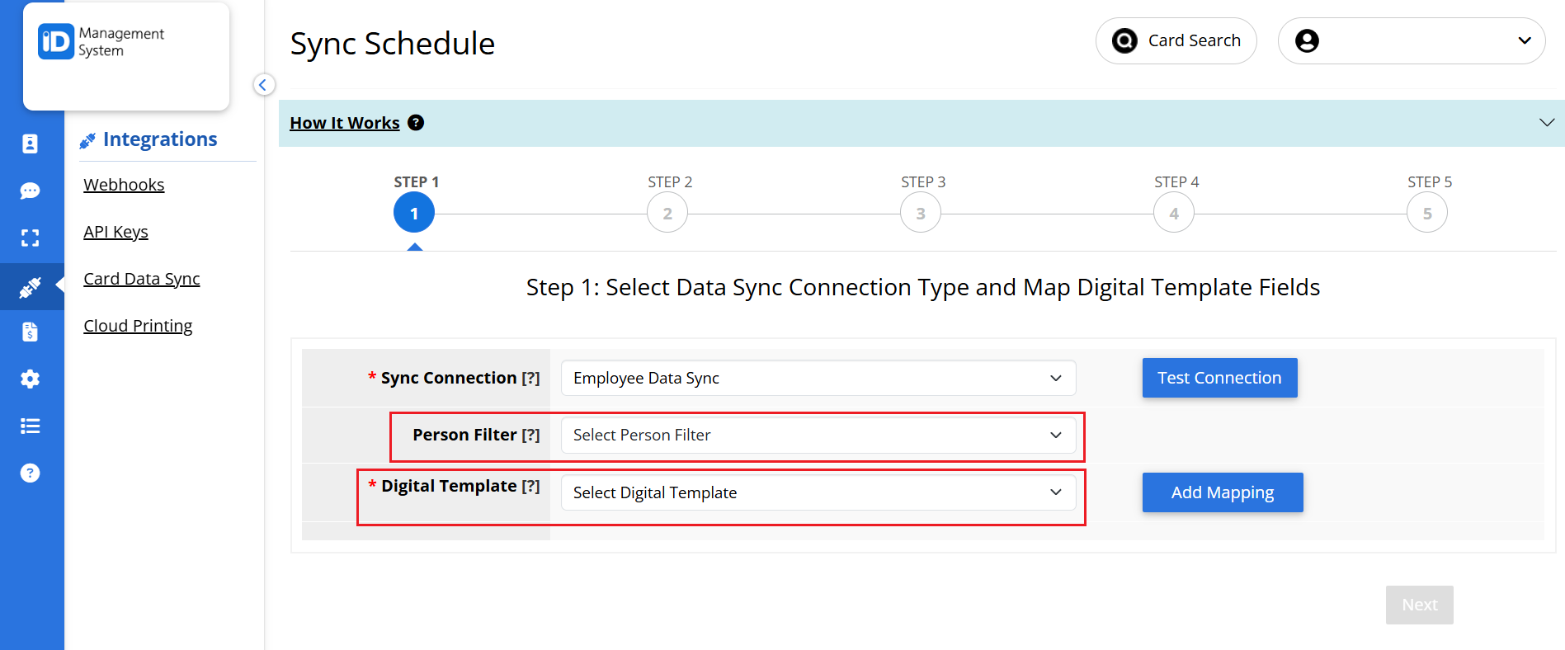Open the billing invoice sidebar icon
The image size is (1565, 650).
30,332
